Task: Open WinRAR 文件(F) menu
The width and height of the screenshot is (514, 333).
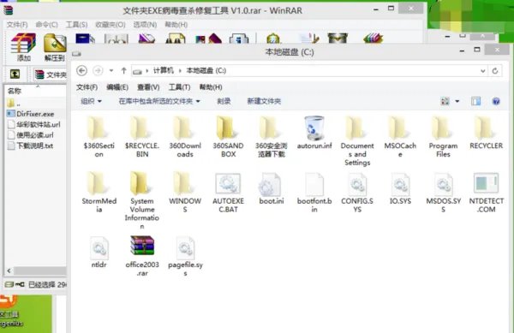Action: click(17, 25)
